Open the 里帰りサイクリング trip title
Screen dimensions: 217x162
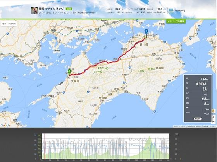[x=51, y=9]
